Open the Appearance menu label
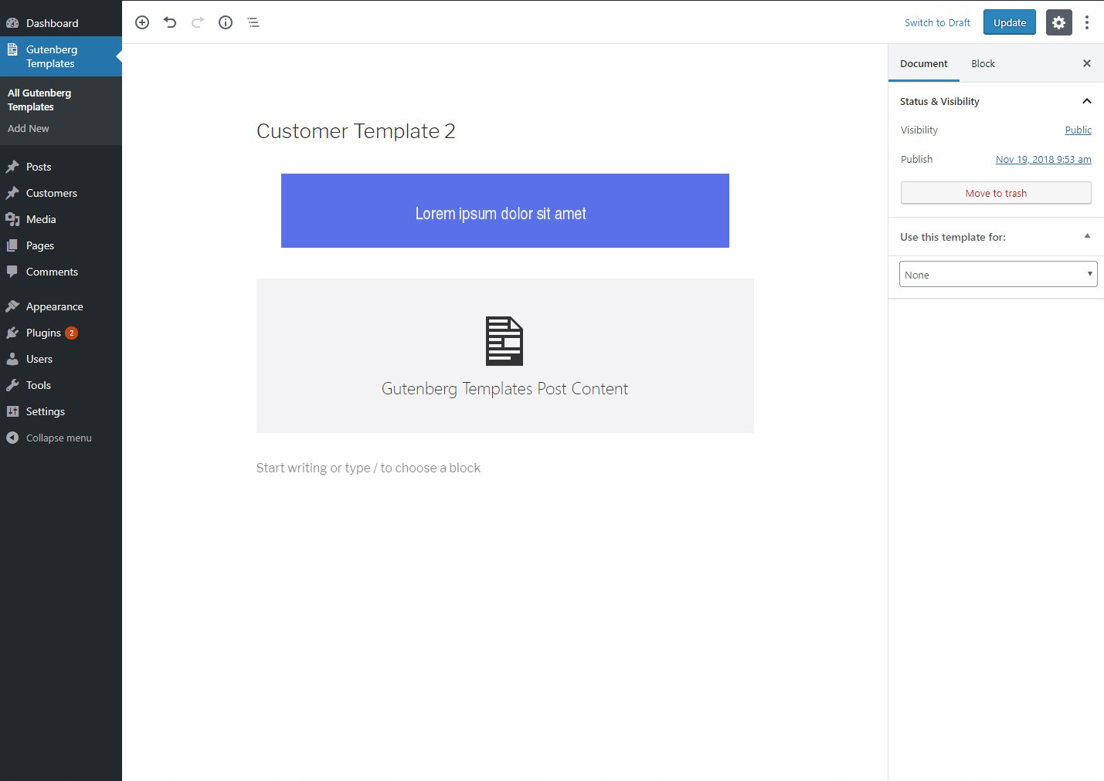The width and height of the screenshot is (1104, 781). pos(55,306)
